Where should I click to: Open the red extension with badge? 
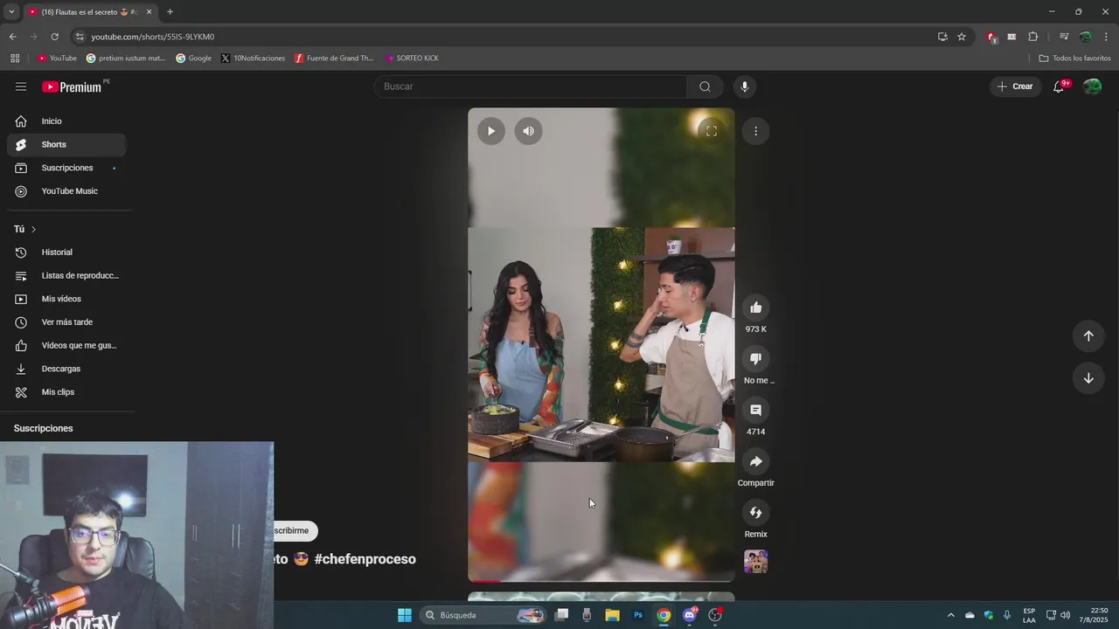point(990,37)
